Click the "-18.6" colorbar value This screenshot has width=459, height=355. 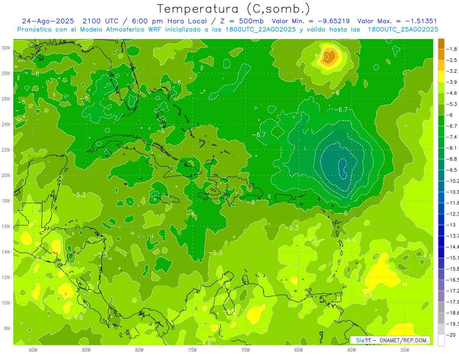point(453,313)
